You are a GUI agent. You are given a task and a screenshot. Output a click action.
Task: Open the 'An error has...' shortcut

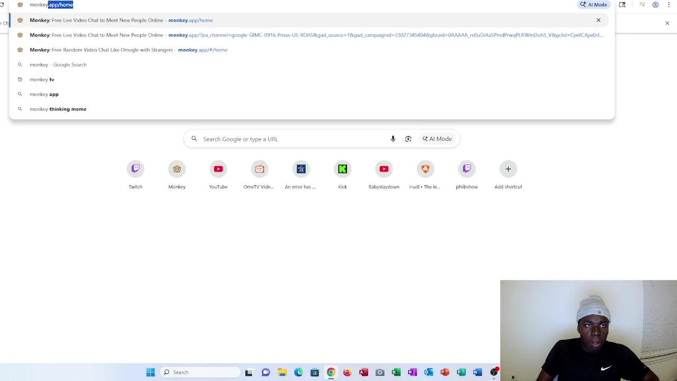[x=301, y=175]
